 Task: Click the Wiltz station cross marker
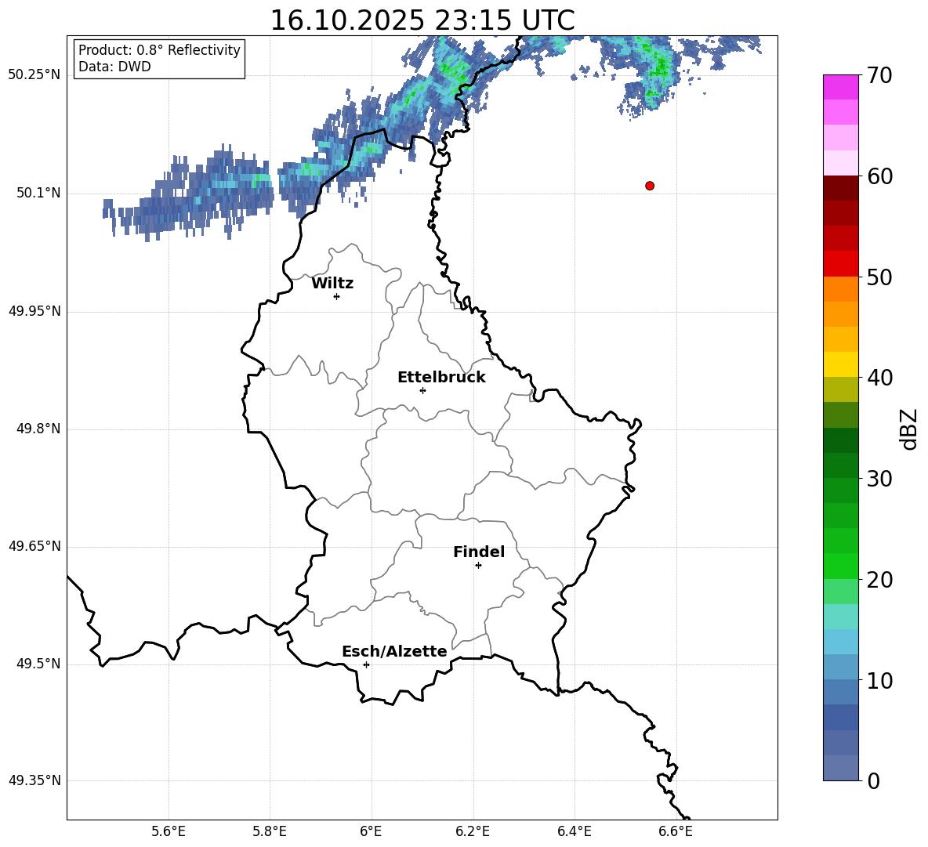(x=337, y=296)
